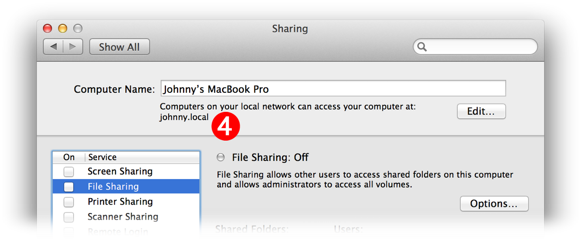Select the Screen Sharing service row label
This screenshot has height=239, width=581.
pyautogui.click(x=120, y=172)
